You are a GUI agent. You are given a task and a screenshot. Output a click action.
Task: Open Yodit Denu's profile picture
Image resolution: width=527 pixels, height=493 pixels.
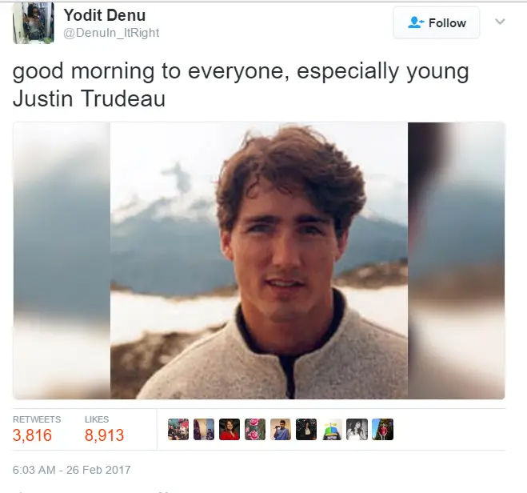click(33, 23)
